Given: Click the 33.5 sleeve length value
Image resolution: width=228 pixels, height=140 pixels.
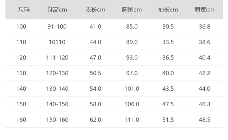Looking at the screenshot, I should tap(168, 42).
